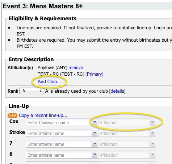Focus the Enter Coxswain name field

tap(59, 122)
